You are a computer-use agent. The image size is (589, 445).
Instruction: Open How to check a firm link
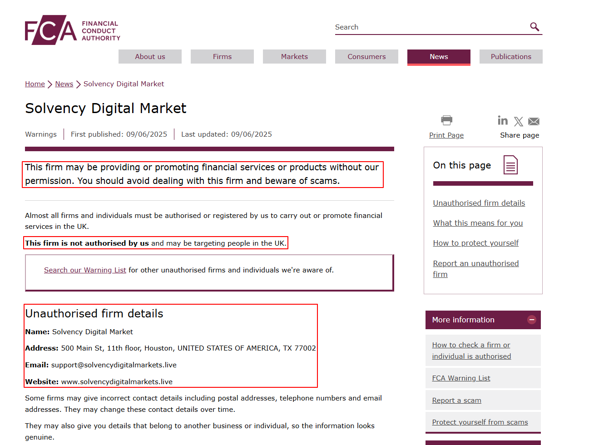point(471,351)
